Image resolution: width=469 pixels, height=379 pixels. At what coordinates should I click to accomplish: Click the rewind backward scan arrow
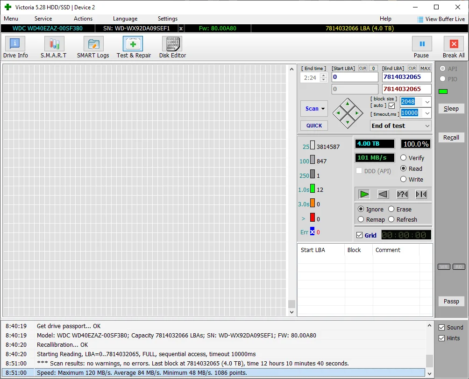(383, 194)
